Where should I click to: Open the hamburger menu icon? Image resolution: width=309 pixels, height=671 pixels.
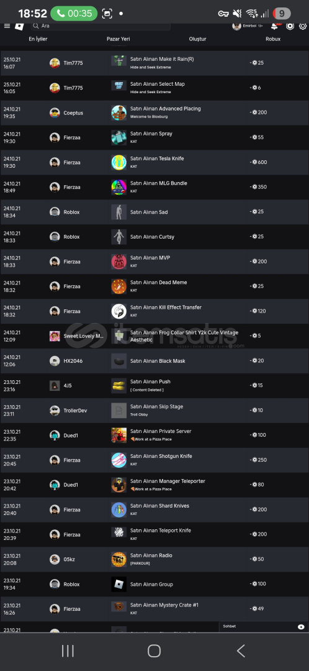(x=7, y=26)
